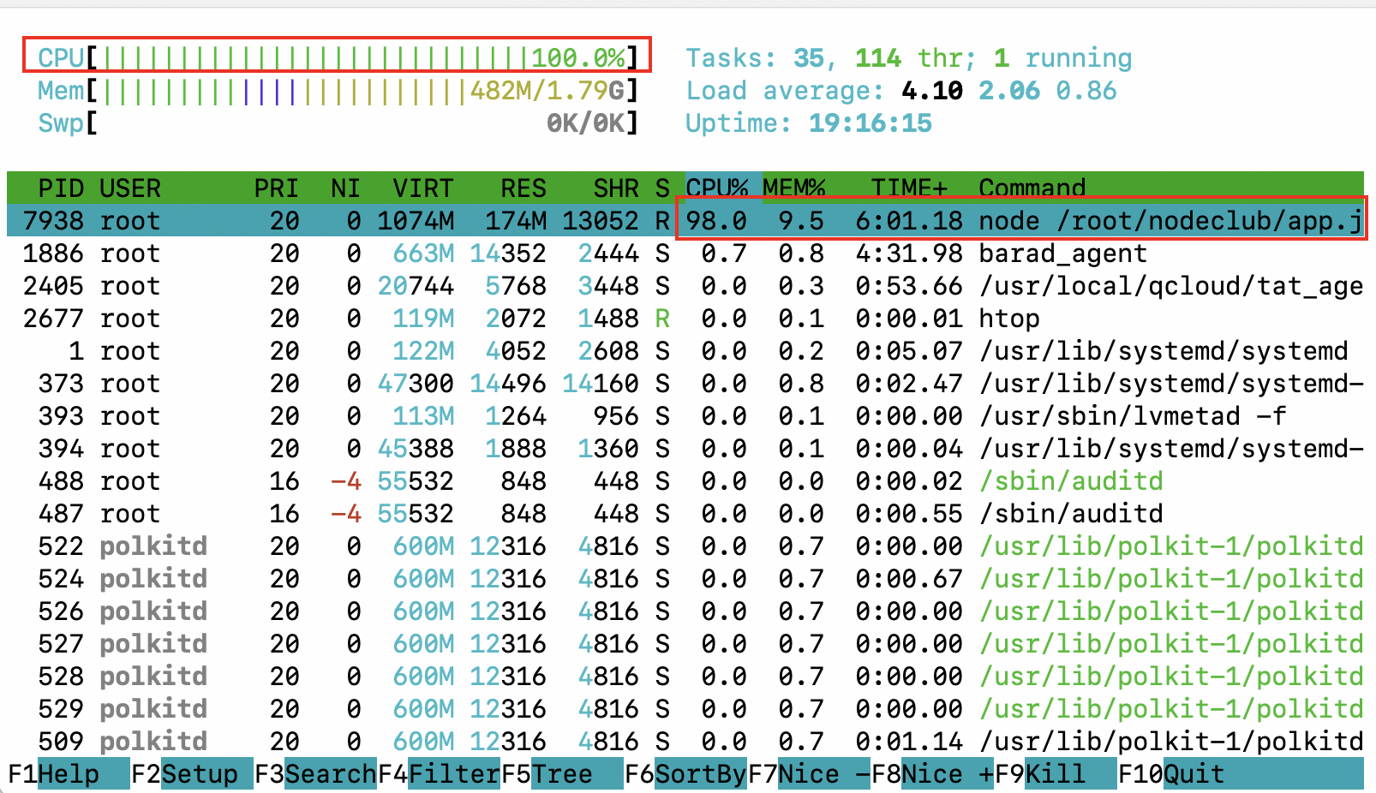Viewport: 1376px width, 793px height.
Task: Select the "/usr/local/qcloud/tat_age" command
Action: pos(1171,285)
